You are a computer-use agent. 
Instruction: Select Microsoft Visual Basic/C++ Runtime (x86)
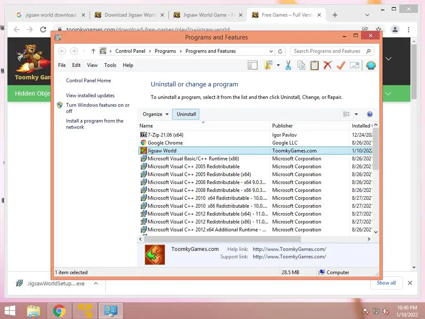click(x=256, y=158)
